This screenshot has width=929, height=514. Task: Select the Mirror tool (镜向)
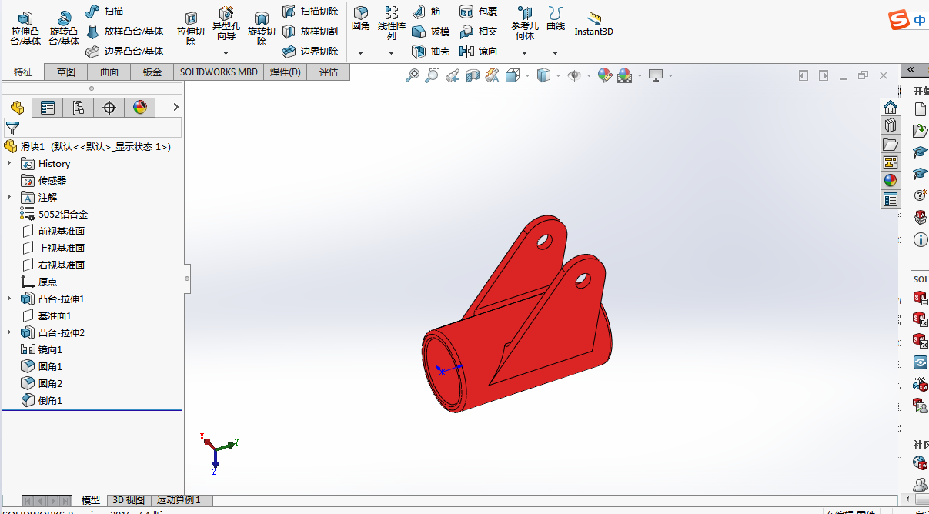pos(478,52)
